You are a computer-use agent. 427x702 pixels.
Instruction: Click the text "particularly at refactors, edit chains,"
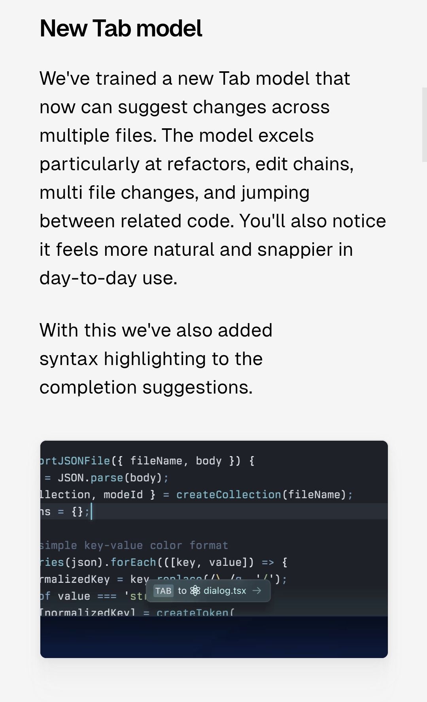coord(196,164)
